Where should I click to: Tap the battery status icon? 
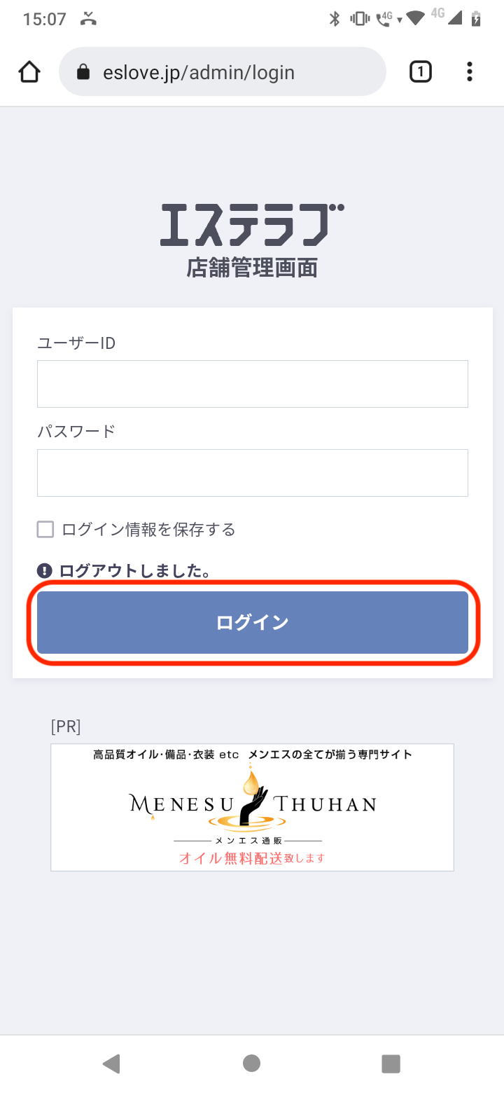tap(476, 19)
